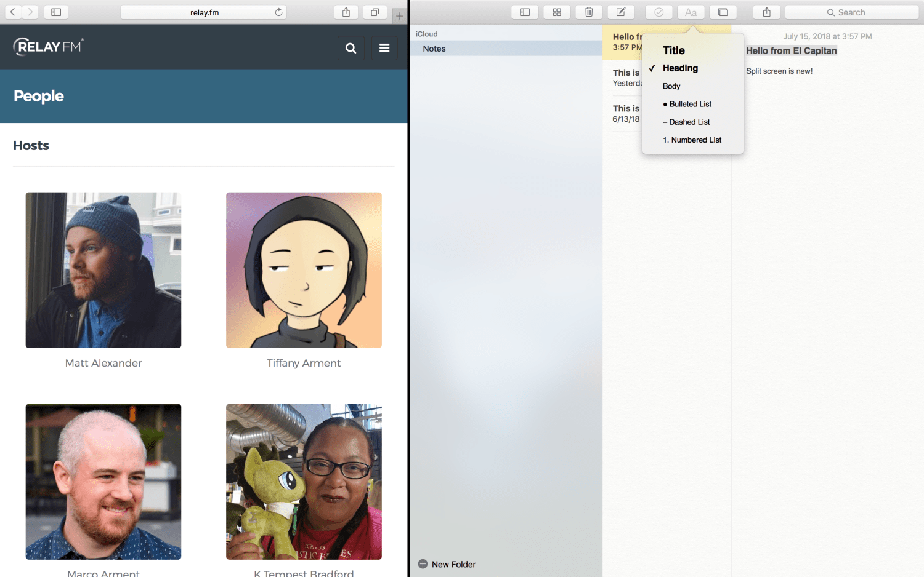The height and width of the screenshot is (577, 924).
Task: Create a new note with compose icon
Action: tap(621, 12)
